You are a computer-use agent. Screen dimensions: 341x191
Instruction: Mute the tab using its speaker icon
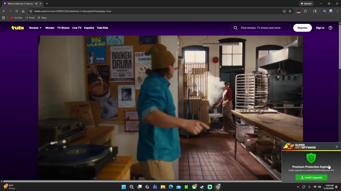(x=36, y=4)
